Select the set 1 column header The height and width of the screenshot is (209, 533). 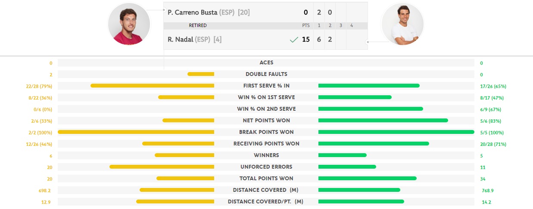(319, 26)
